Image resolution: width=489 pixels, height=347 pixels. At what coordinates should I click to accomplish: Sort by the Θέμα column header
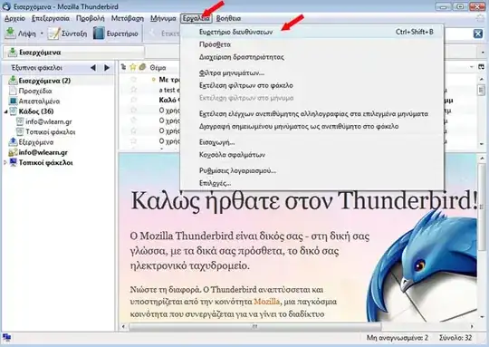158,67
